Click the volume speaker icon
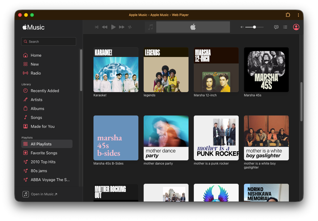 (242, 27)
